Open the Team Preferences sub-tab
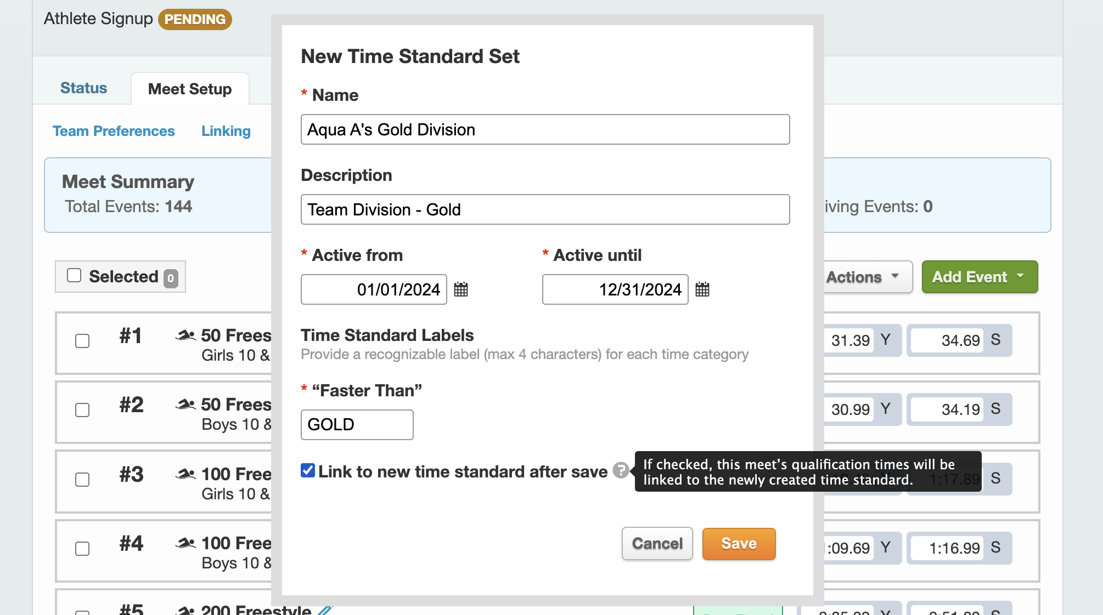Screen dimensions: 1103x615 click(114, 131)
